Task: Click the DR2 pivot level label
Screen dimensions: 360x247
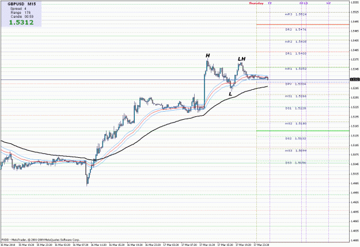Action: [295, 29]
